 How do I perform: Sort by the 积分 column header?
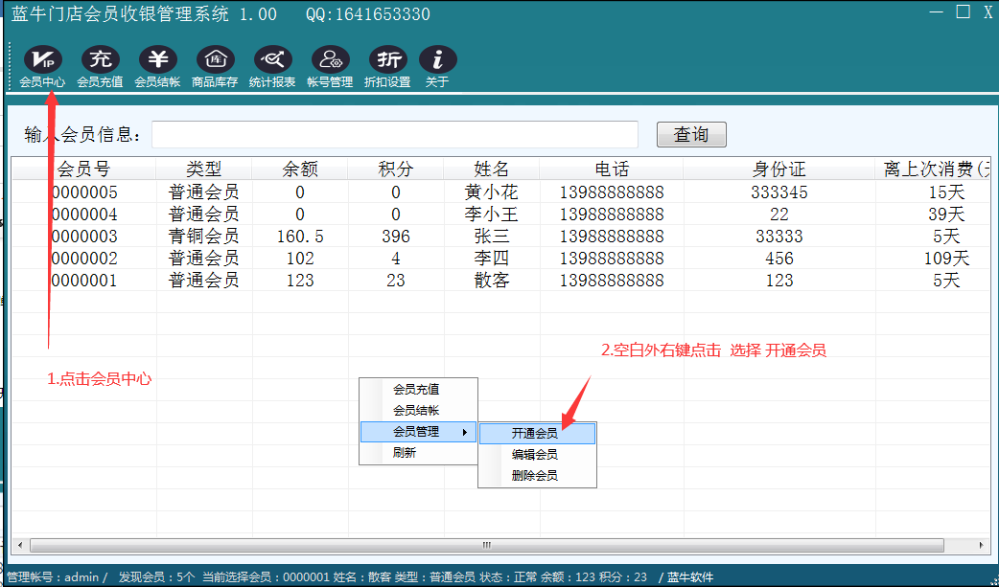(396, 169)
